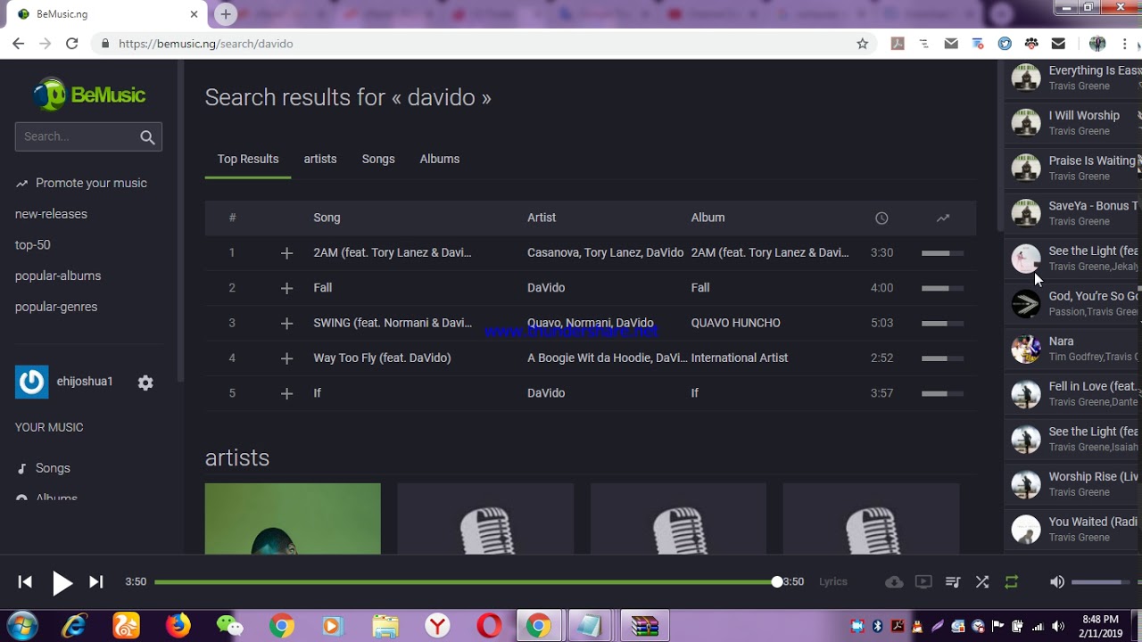
Task: Play You Waited in queue
Action: coord(1073,529)
